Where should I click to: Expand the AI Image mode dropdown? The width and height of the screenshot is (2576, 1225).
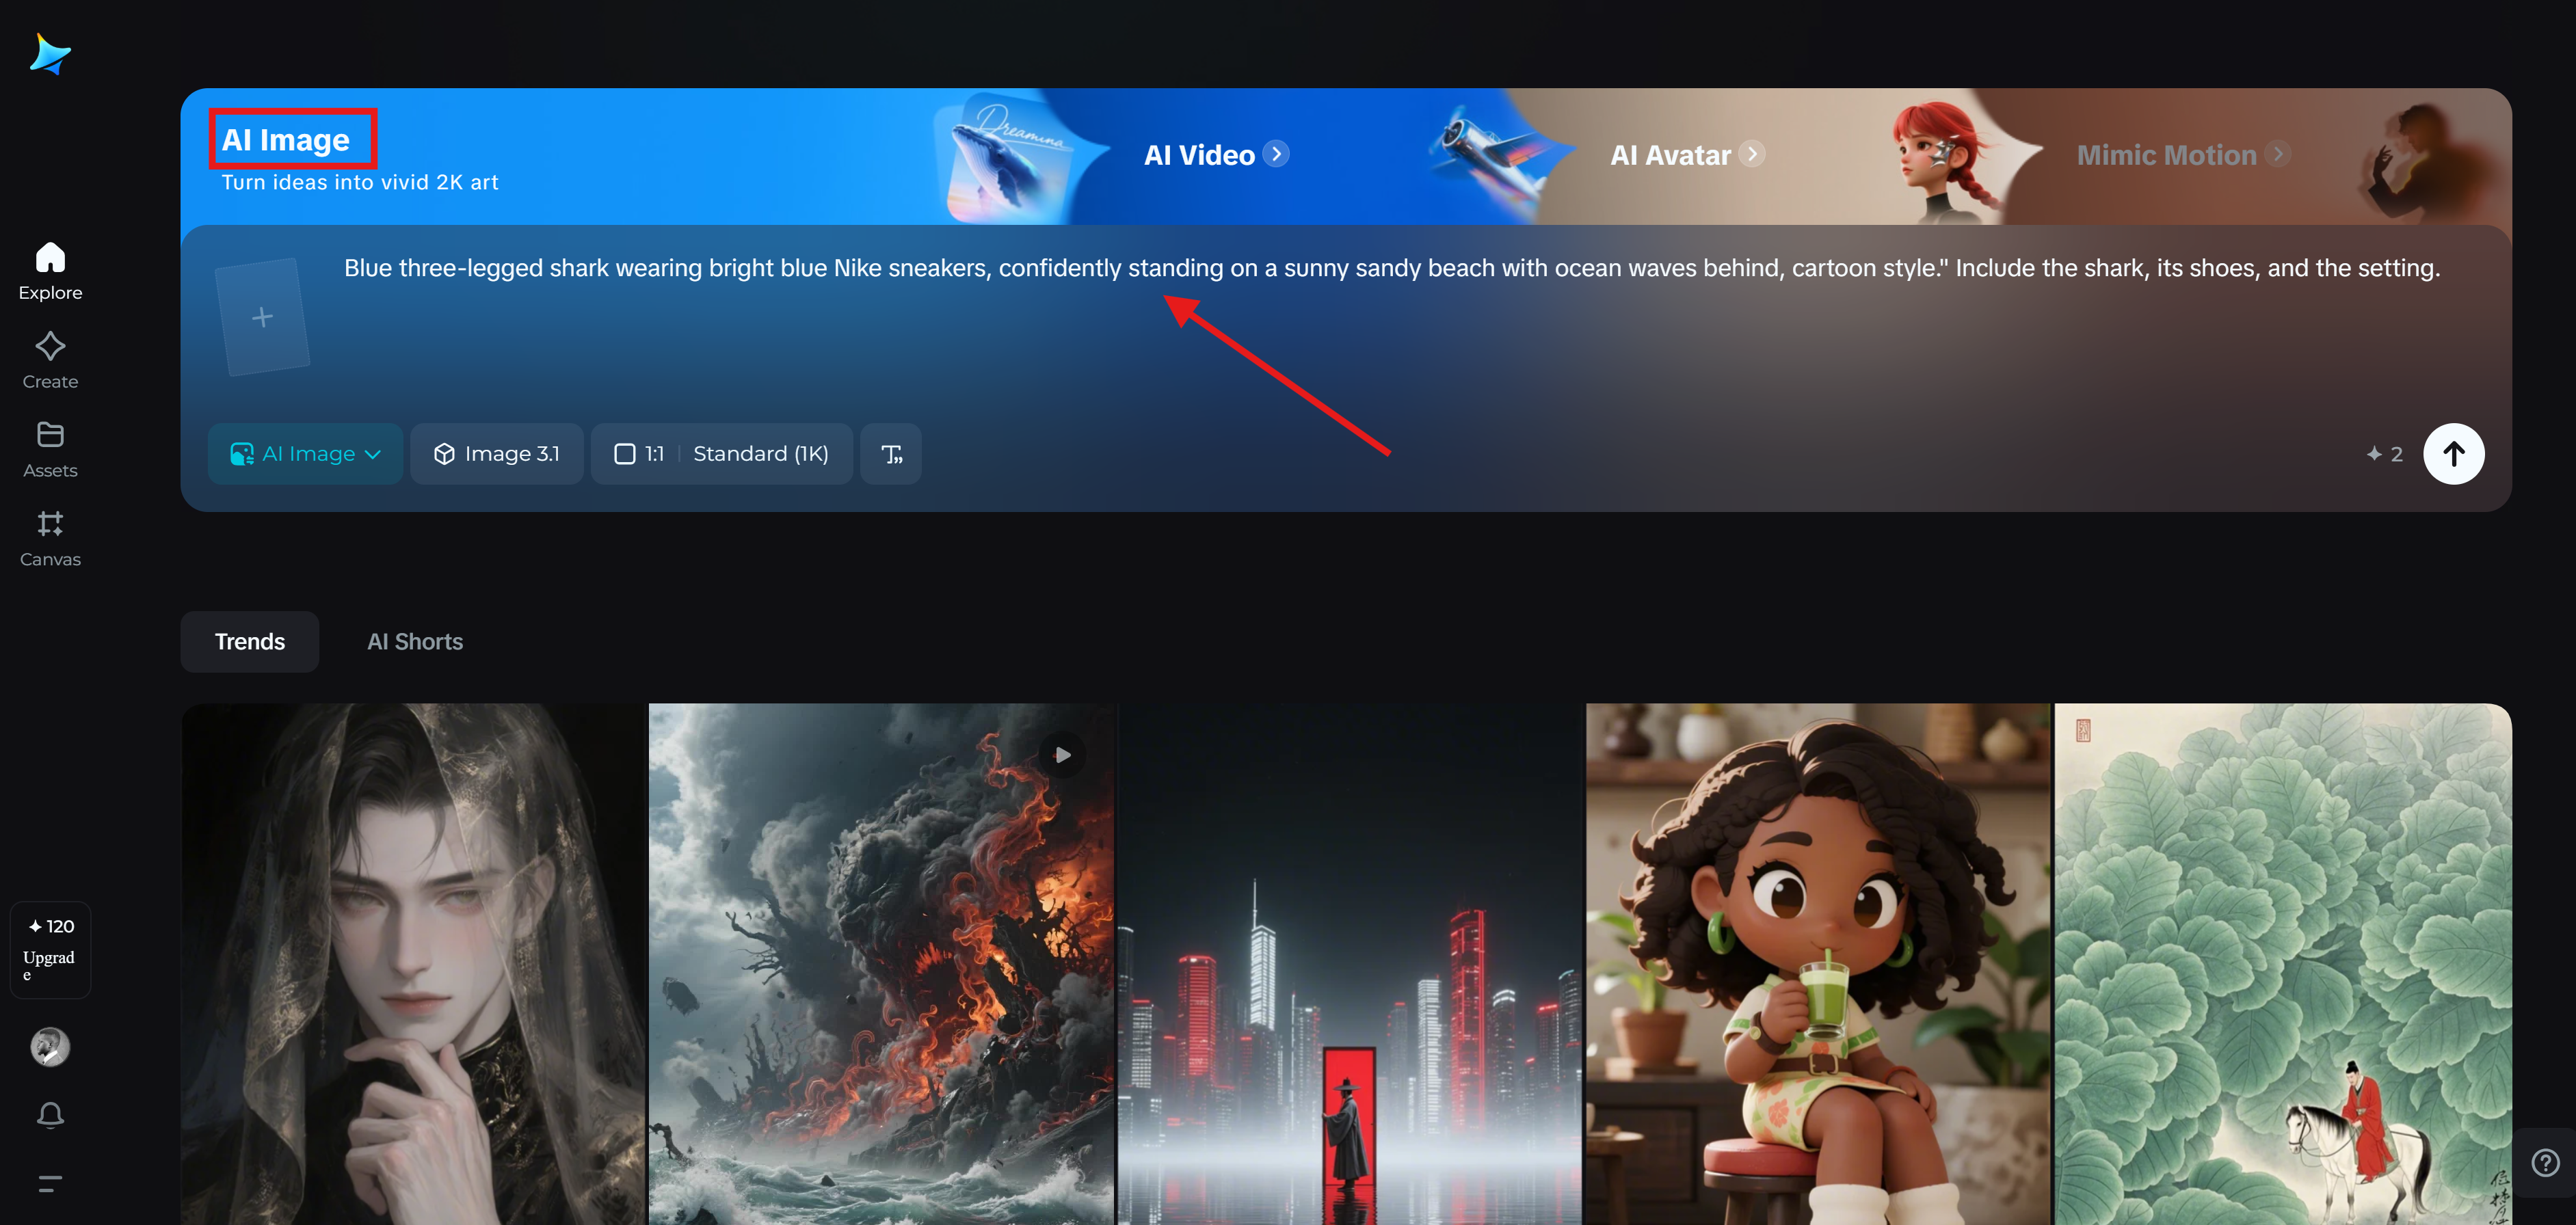coord(305,454)
